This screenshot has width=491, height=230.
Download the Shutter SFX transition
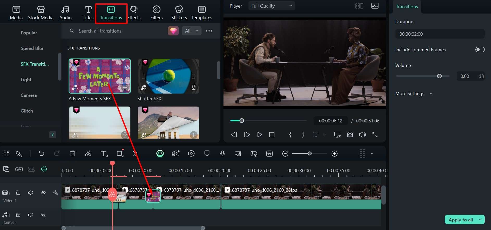(194, 87)
